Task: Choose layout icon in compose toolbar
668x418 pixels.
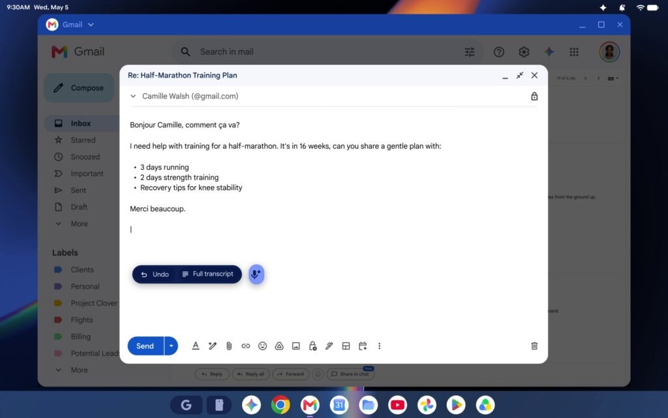Action: coord(346,346)
